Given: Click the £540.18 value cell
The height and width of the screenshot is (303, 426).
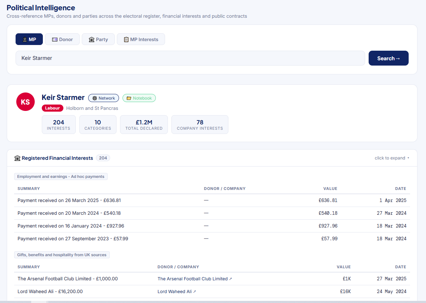Looking at the screenshot, I should click(x=328, y=213).
